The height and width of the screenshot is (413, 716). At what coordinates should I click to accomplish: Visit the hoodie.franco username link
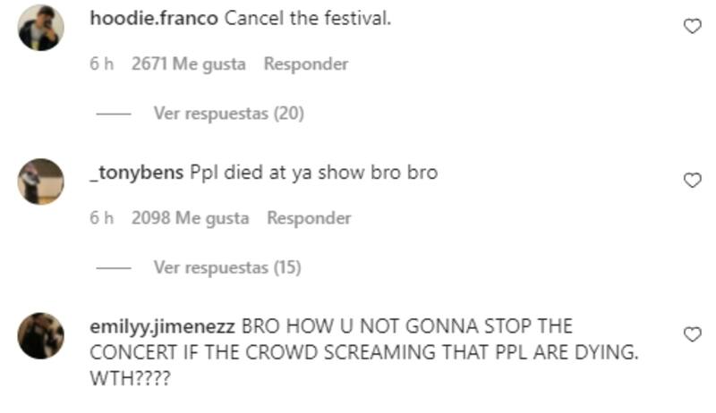click(x=154, y=18)
